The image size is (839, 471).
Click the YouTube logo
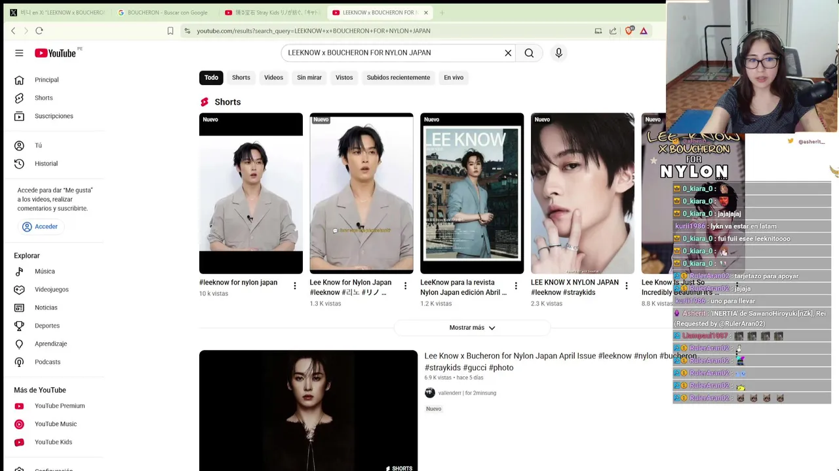[x=55, y=53]
